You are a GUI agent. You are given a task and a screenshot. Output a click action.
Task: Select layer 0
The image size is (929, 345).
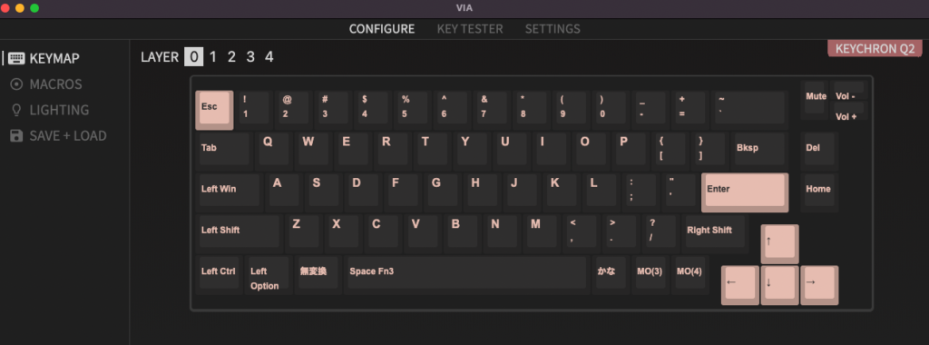[x=194, y=57]
